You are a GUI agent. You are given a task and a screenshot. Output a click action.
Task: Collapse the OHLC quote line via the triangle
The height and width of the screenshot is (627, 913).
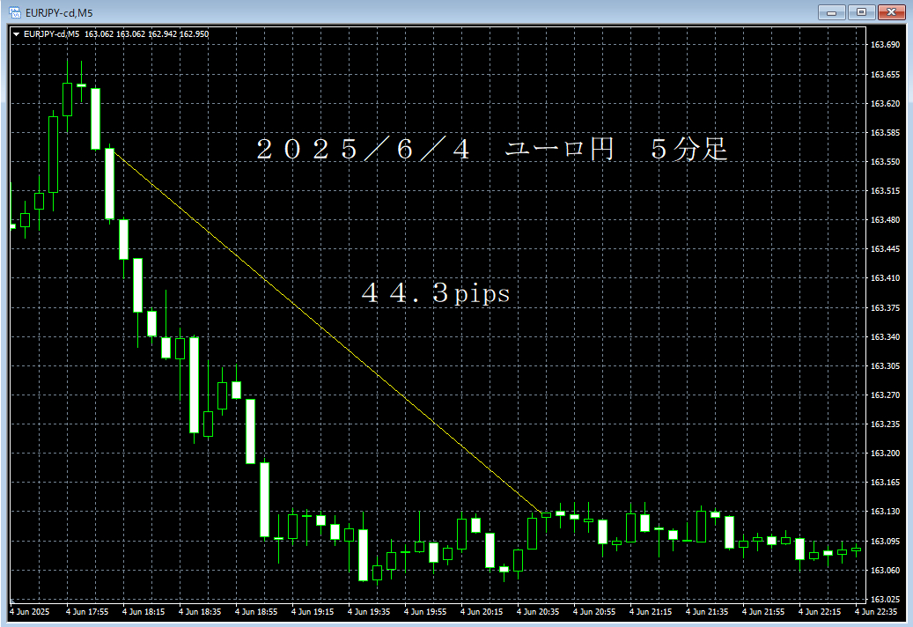click(17, 33)
